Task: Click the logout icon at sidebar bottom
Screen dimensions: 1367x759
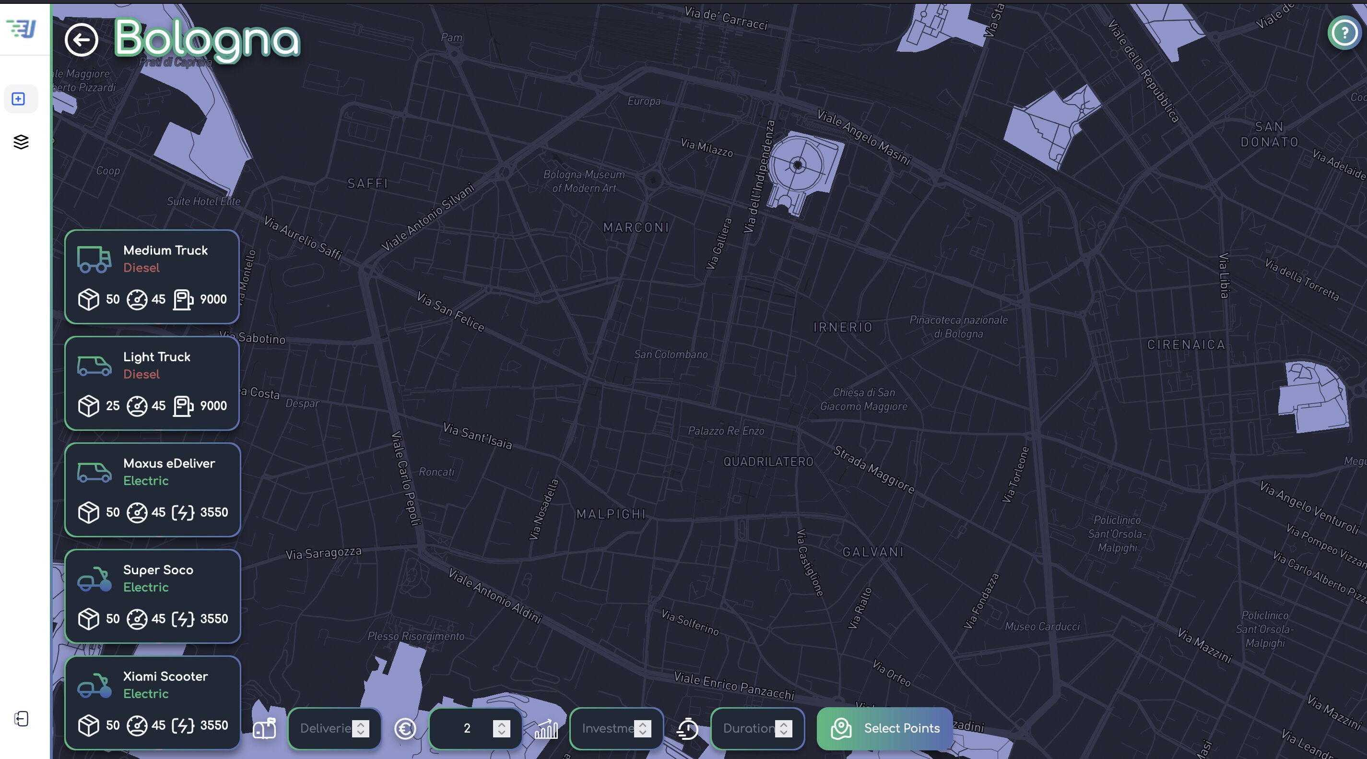Action: click(x=21, y=719)
